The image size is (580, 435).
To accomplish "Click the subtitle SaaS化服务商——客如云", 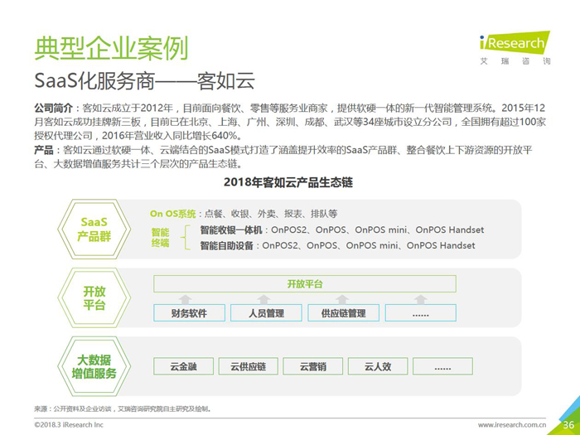I will point(145,80).
